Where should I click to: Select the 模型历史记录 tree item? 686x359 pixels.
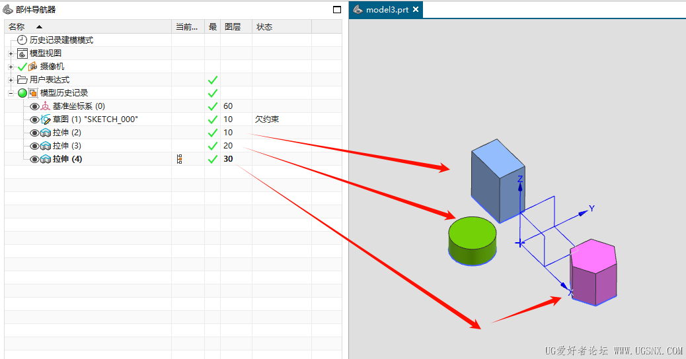(64, 93)
